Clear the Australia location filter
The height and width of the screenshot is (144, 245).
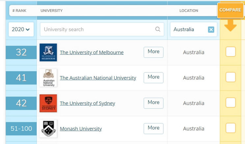tap(211, 30)
